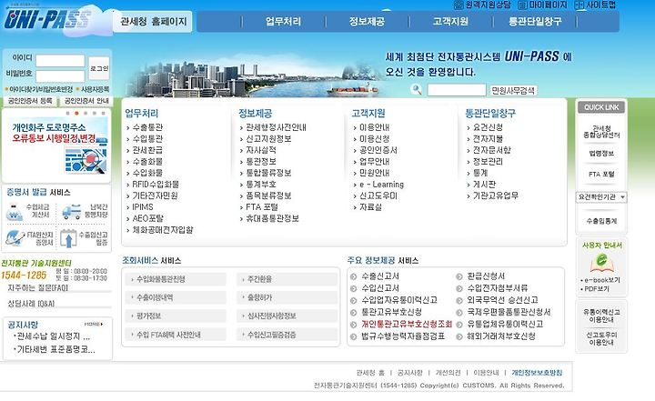Image resolution: width=655 pixels, height=401 pixels.
Task: Open the 환급신청서 link
Action: 486,276
